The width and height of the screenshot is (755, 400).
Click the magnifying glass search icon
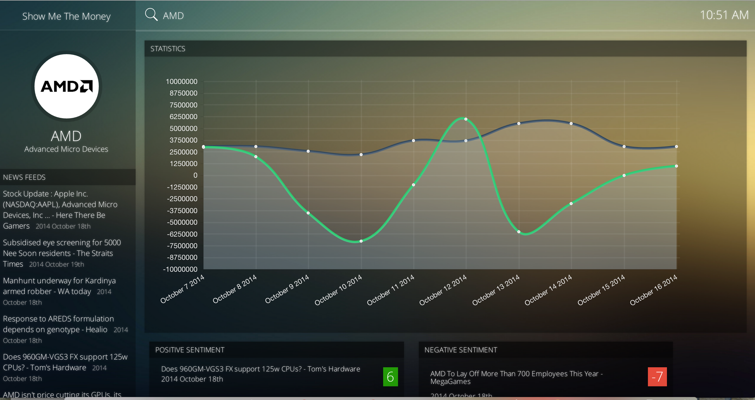tap(151, 15)
